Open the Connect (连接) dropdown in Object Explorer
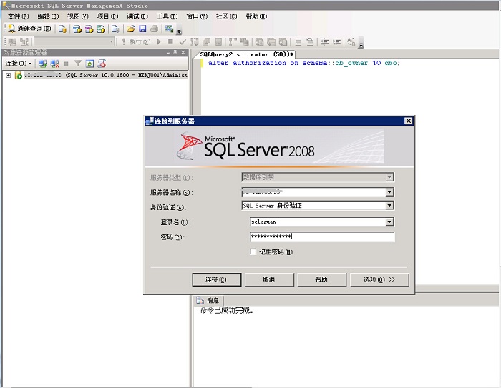The width and height of the screenshot is (501, 388). tap(18, 64)
